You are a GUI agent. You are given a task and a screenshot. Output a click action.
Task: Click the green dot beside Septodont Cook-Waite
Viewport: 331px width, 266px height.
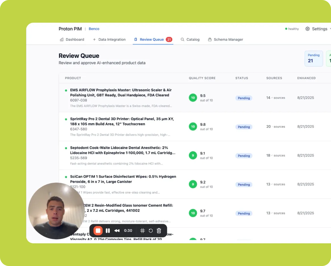pos(66,148)
